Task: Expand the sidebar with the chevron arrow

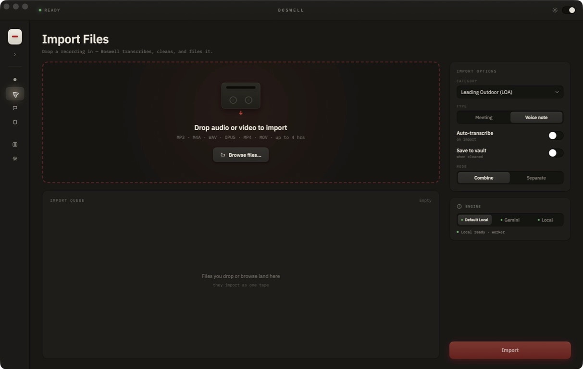Action: (15, 54)
